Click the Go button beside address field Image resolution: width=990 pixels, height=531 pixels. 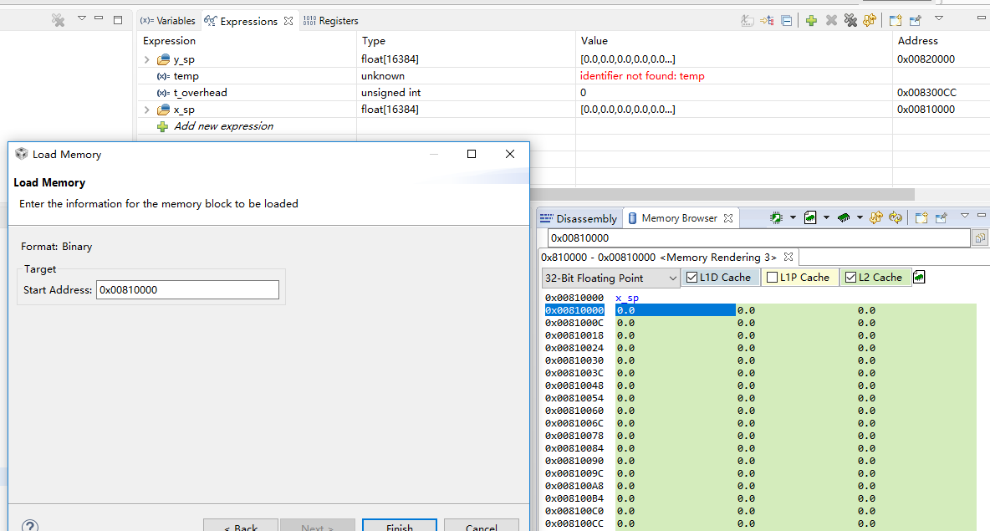pyautogui.click(x=980, y=238)
